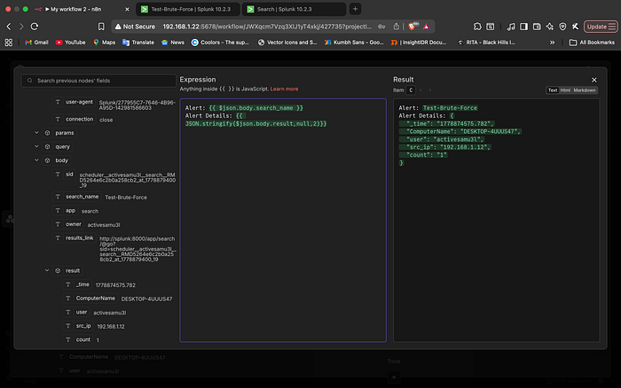Click the Not Secure site warning
621x388 pixels.
click(135, 27)
